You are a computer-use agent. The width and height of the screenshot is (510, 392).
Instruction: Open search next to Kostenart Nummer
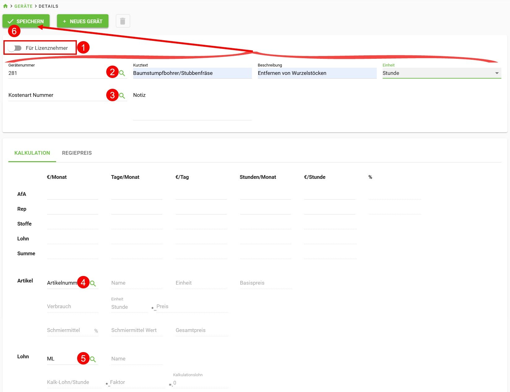122,96
